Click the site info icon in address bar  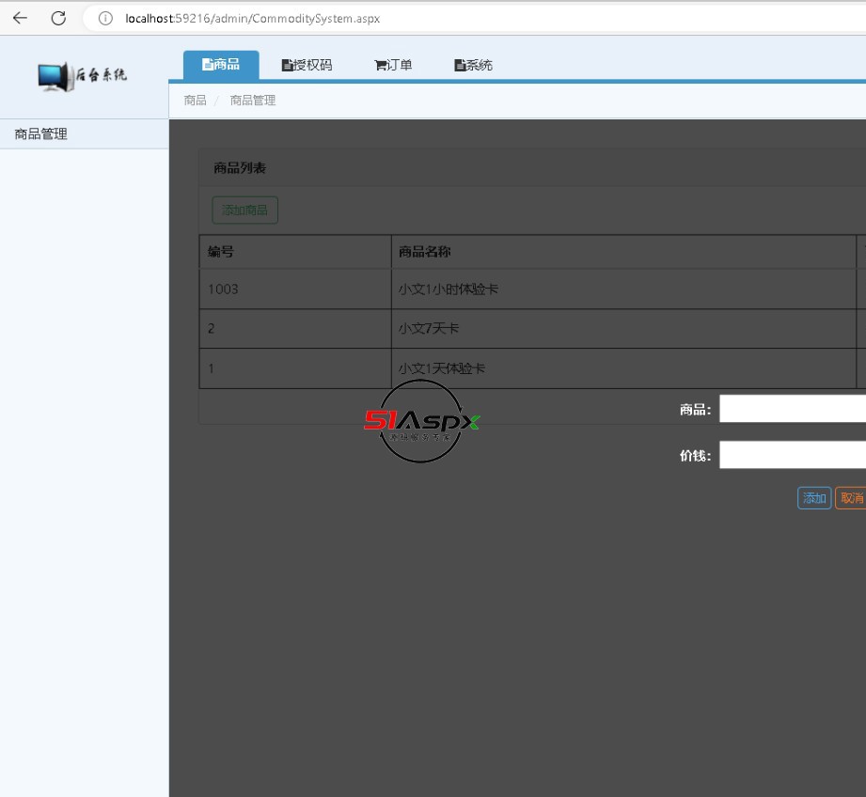pos(105,18)
